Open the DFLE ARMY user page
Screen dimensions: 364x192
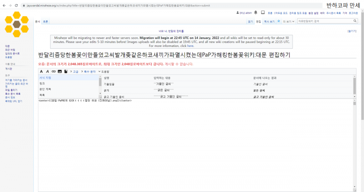pos(246,13)
